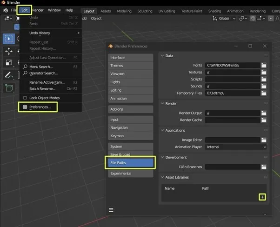Toggle the Lock Object Modes checkbox
This screenshot has width=280, height=227.
click(25, 98)
